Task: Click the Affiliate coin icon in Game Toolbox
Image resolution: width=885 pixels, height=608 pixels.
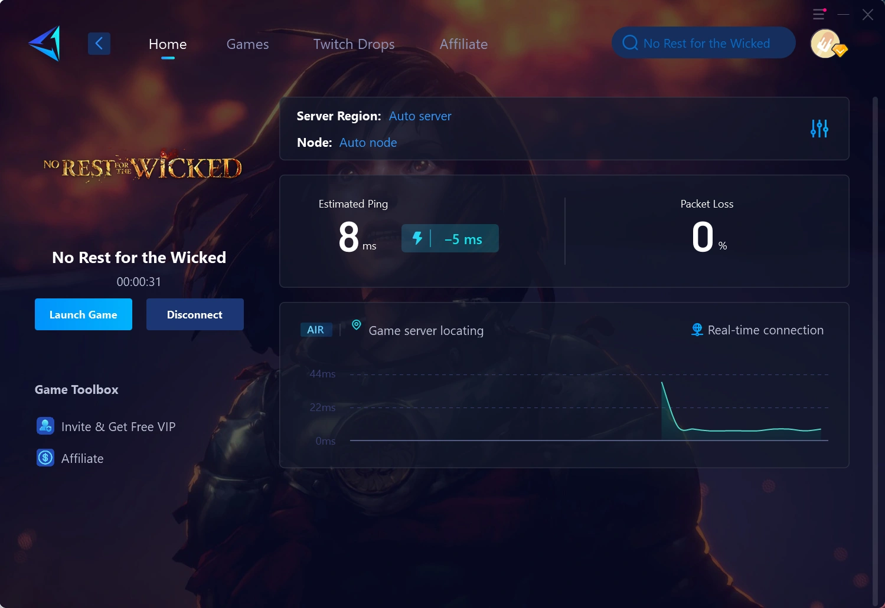Action: [x=45, y=457]
